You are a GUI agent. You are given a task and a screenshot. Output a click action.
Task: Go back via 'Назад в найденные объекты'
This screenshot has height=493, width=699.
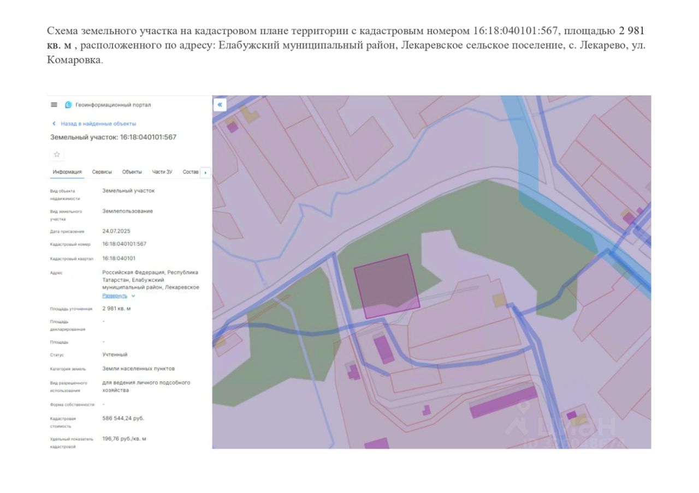94,124
